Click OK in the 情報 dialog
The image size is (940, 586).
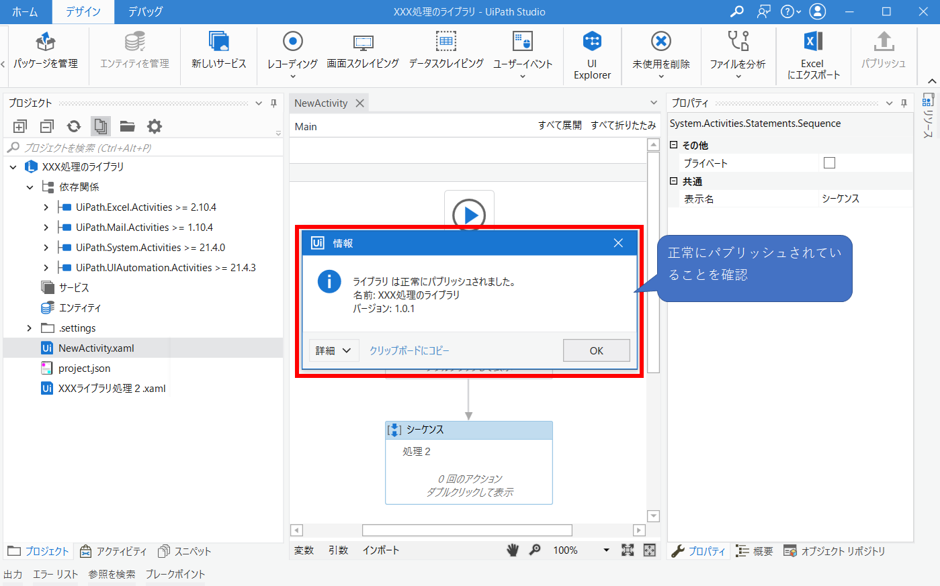tap(596, 350)
